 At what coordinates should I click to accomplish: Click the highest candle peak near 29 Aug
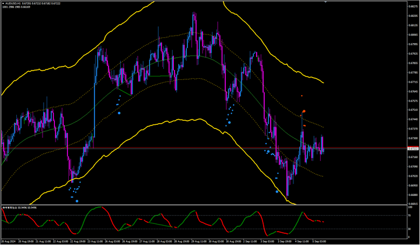(194, 13)
